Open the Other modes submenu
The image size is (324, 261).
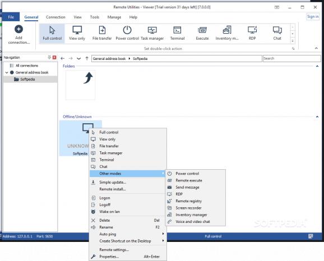point(128,174)
